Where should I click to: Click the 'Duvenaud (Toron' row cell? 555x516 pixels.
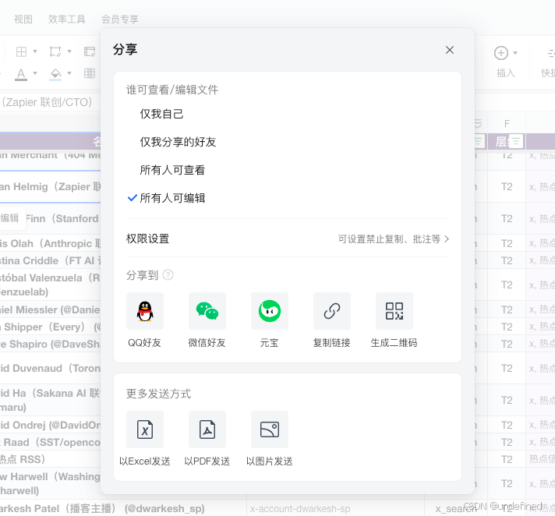(50, 369)
